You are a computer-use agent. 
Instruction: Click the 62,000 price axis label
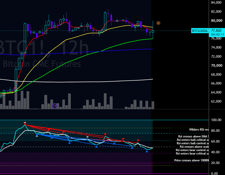216,101
